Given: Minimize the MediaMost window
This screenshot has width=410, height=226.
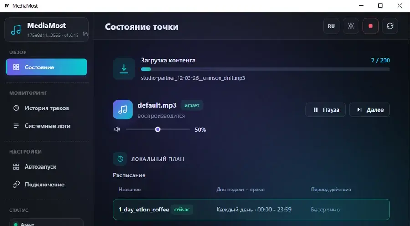Looking at the screenshot, I should pyautogui.click(x=361, y=6).
